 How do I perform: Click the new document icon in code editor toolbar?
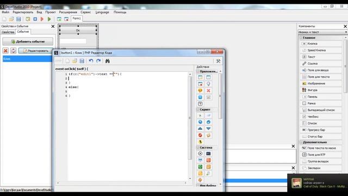point(67,61)
